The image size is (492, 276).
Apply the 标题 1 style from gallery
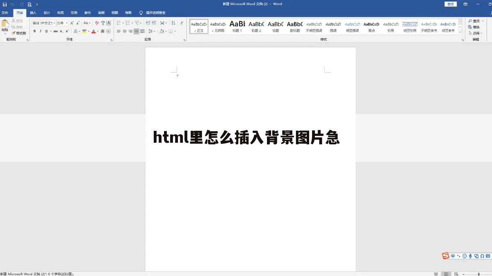pos(237,26)
